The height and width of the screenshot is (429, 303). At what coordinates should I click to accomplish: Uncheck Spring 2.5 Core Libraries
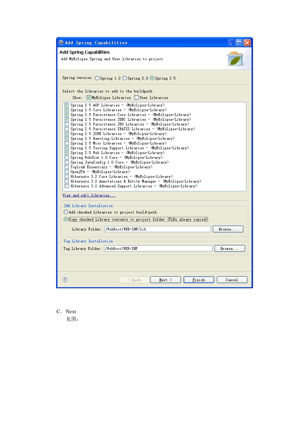(67, 110)
